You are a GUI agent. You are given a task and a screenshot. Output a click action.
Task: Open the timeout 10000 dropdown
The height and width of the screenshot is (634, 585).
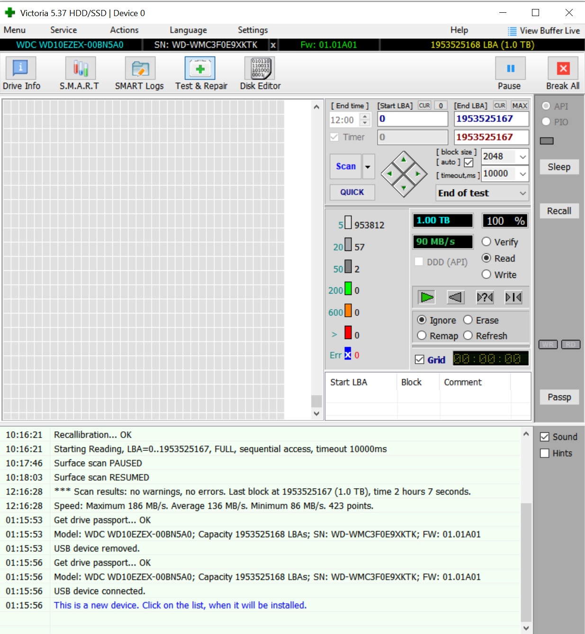(x=522, y=174)
